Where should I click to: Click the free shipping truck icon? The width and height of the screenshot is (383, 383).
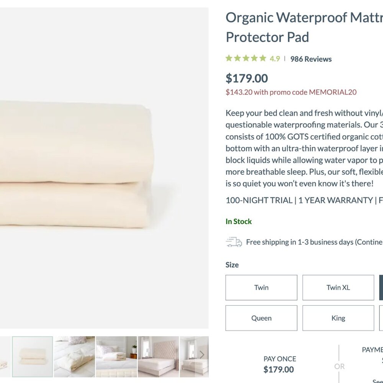[234, 242]
